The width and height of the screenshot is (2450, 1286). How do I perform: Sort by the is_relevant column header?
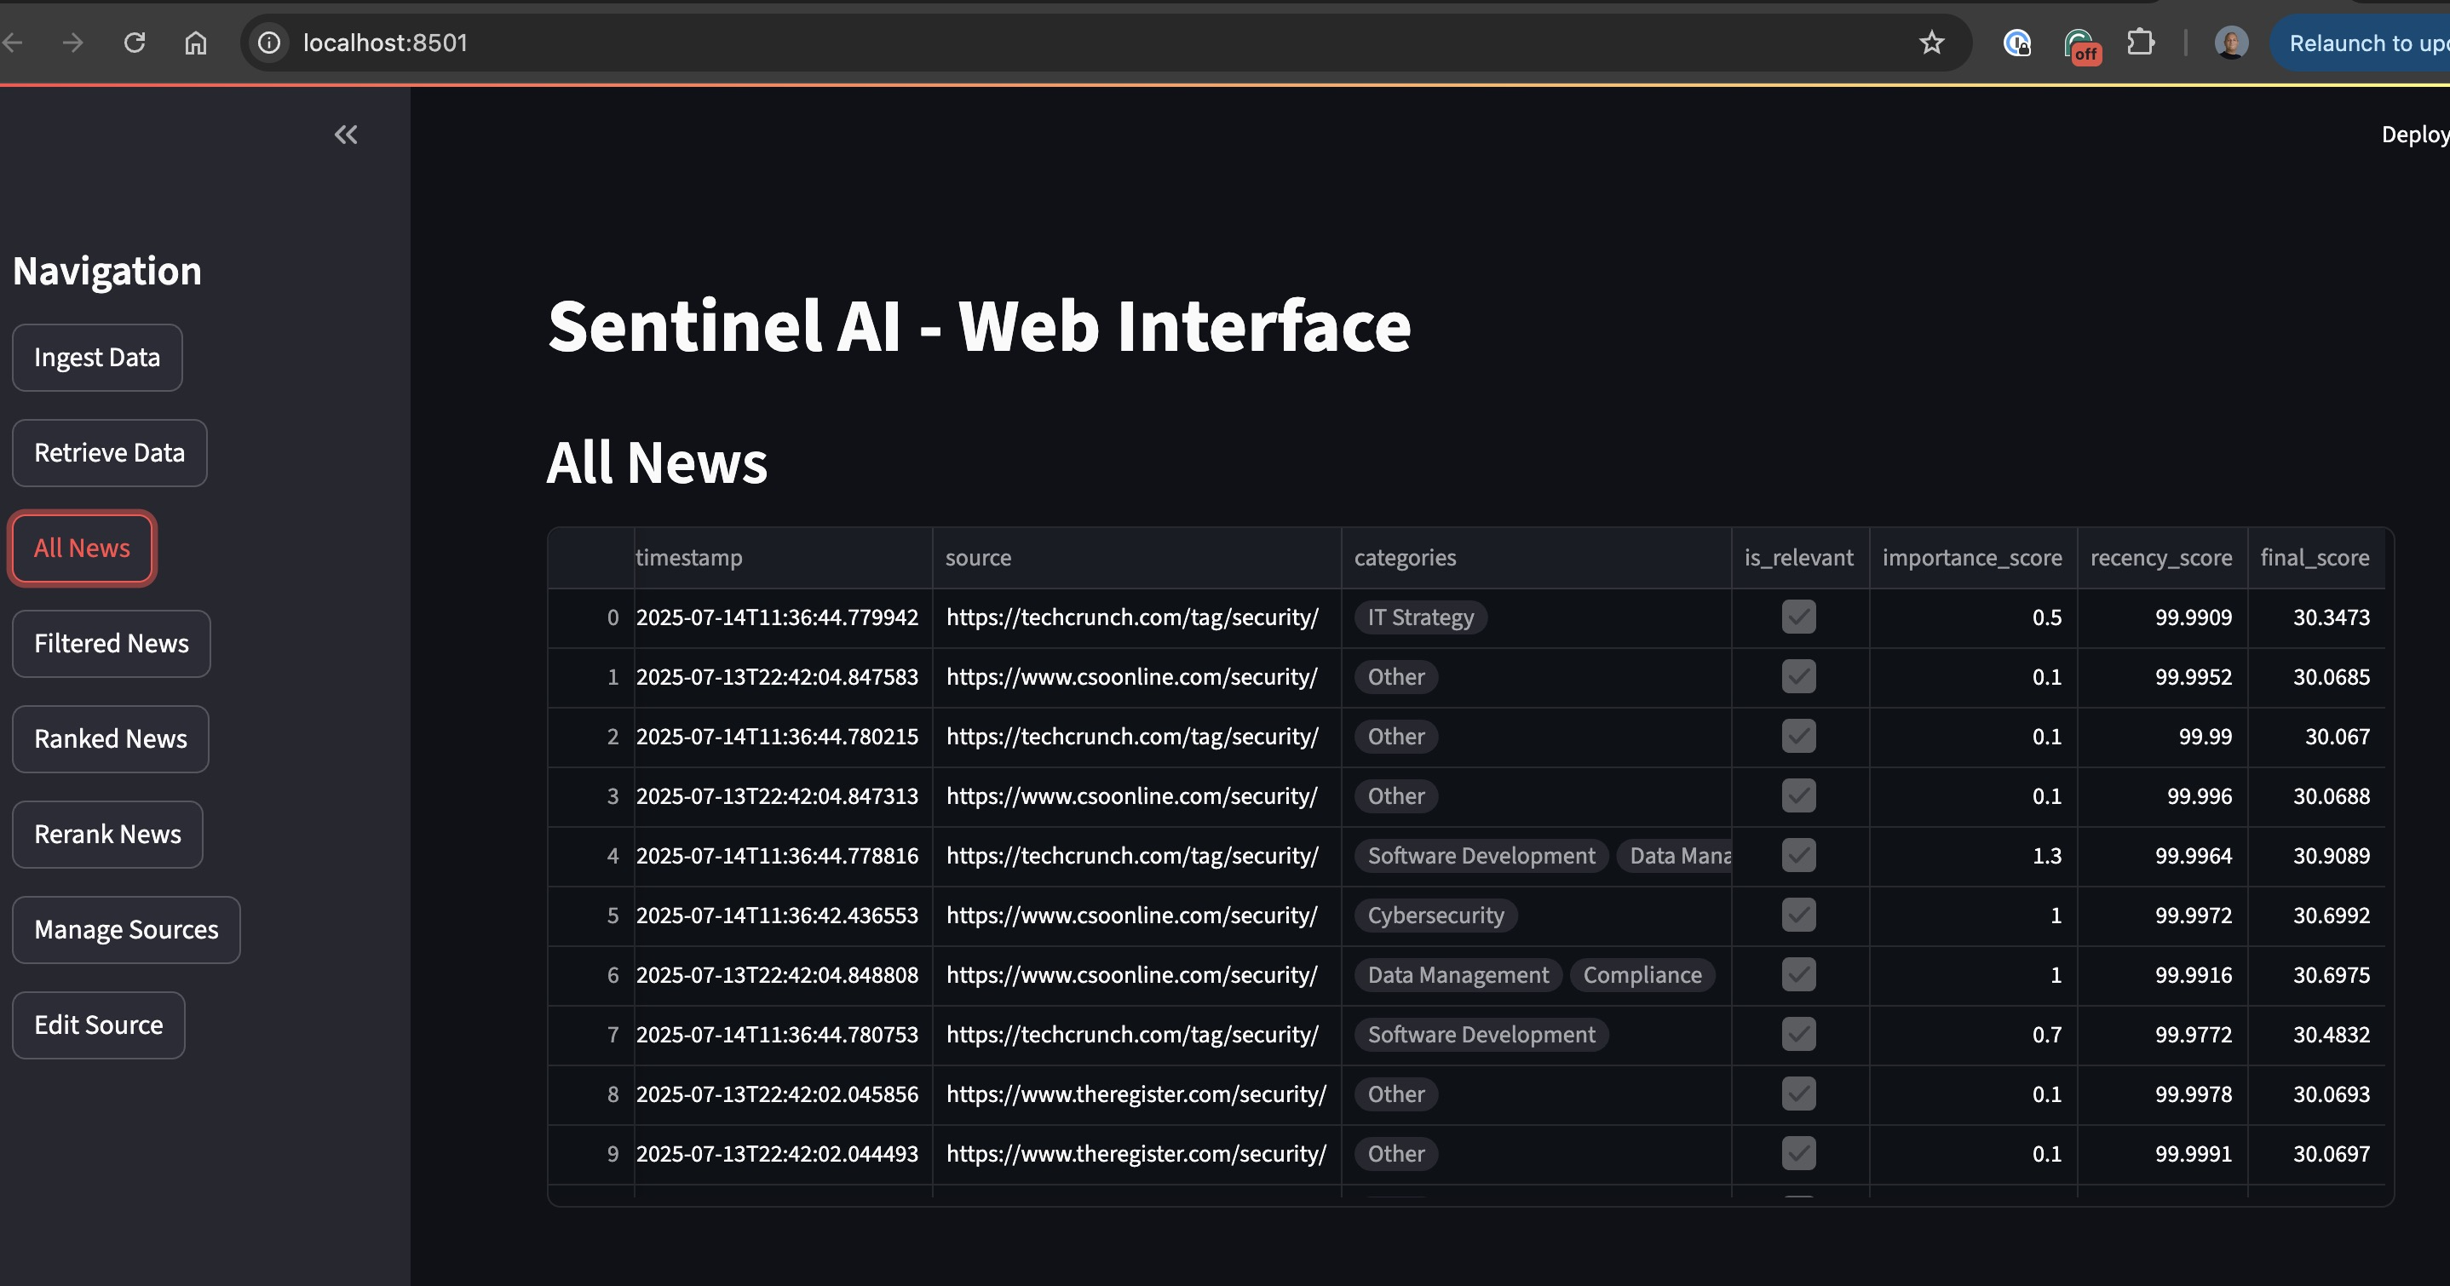[x=1800, y=557]
